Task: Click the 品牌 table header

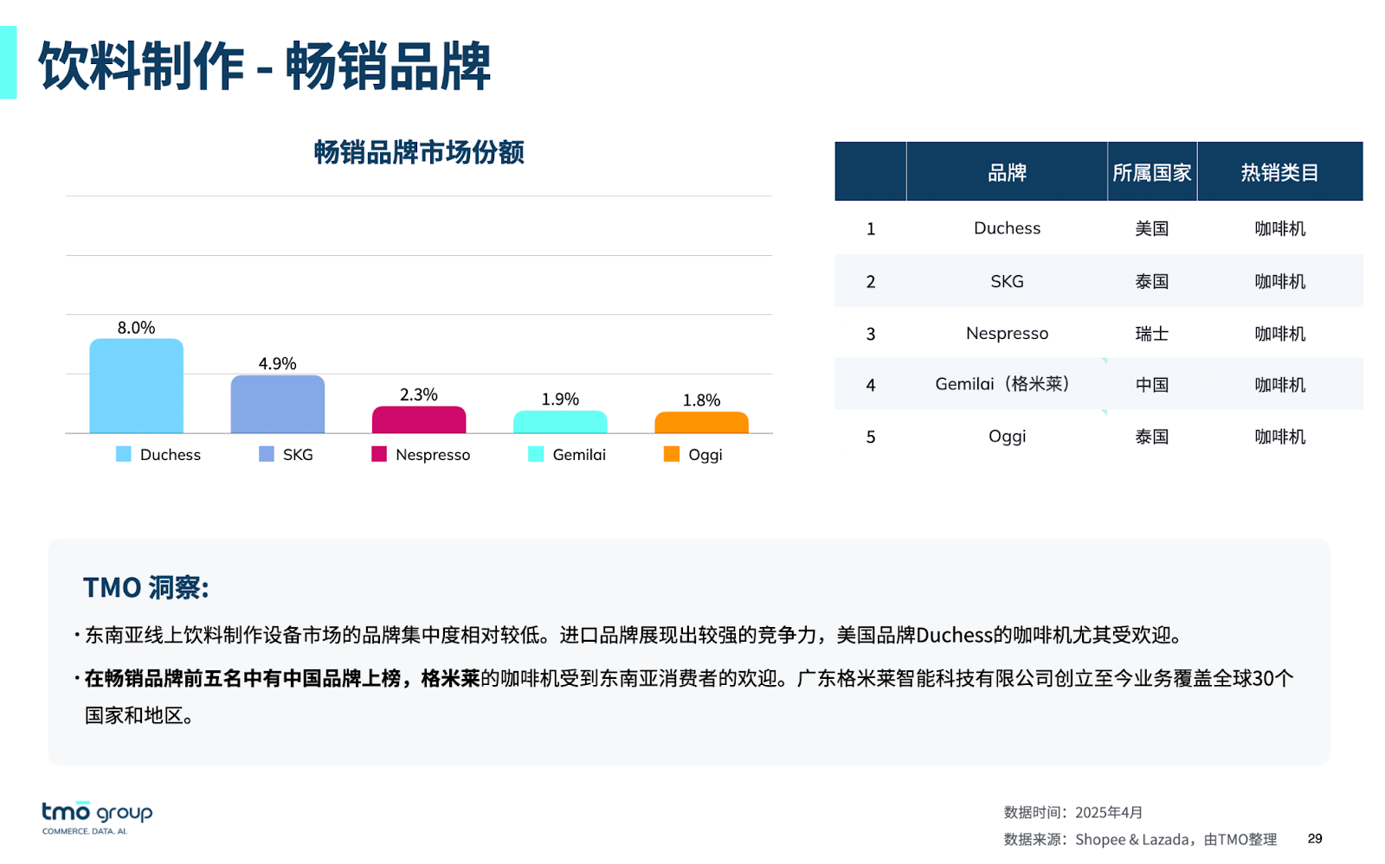Action: point(1007,172)
